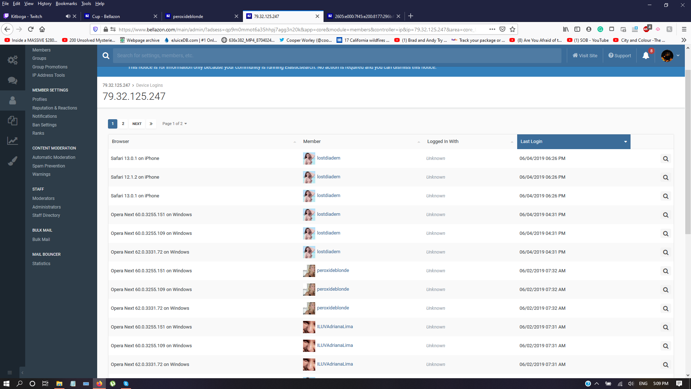The height and width of the screenshot is (389, 691).
Task: Open notifications bell in admin header
Action: pos(646,55)
